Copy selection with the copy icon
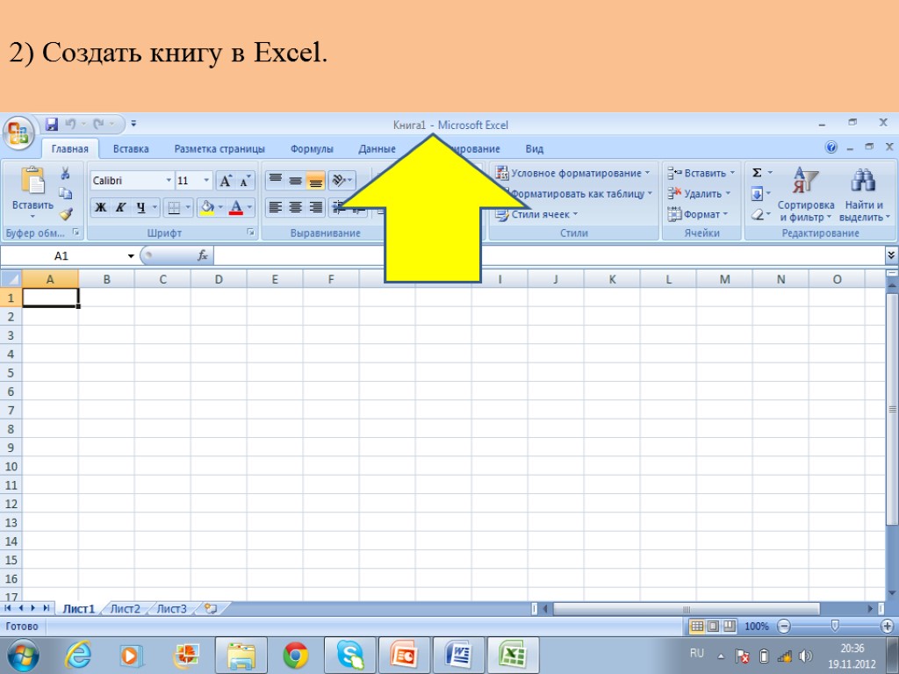Image resolution: width=899 pixels, height=674 pixels. point(65,193)
